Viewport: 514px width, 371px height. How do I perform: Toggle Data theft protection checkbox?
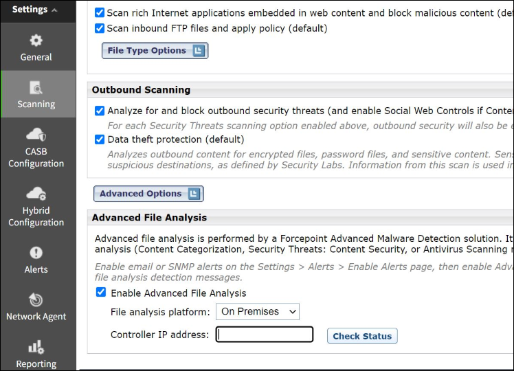click(100, 139)
